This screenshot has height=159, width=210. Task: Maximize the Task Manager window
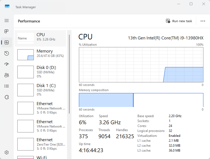(x=191, y=4)
